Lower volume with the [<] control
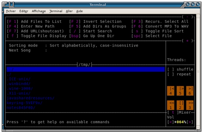202x132 pixels. coord(170,122)
